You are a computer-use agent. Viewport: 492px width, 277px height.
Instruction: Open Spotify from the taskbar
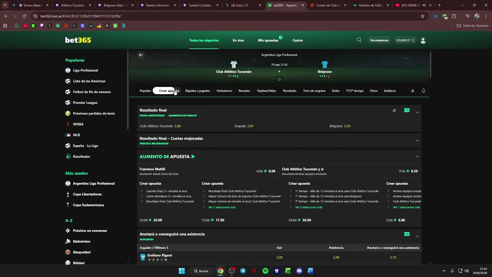click(x=265, y=271)
